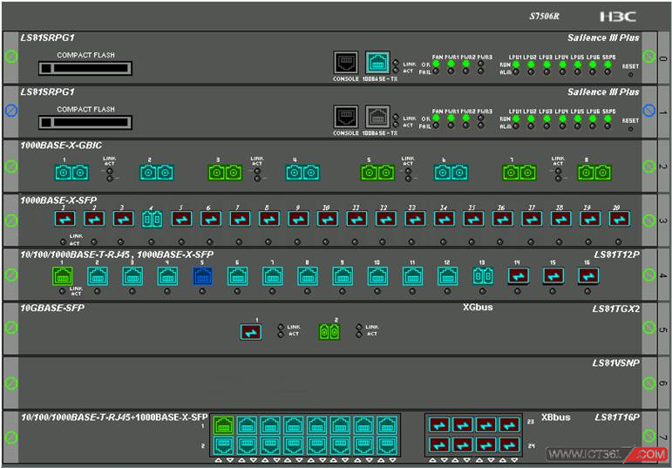672x468 pixels.
Task: Click the H3C logo
Action: coord(618,17)
